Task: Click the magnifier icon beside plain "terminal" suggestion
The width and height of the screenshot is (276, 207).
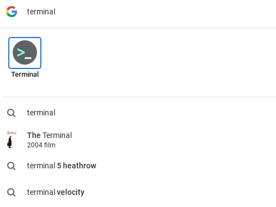Action: pyautogui.click(x=11, y=113)
